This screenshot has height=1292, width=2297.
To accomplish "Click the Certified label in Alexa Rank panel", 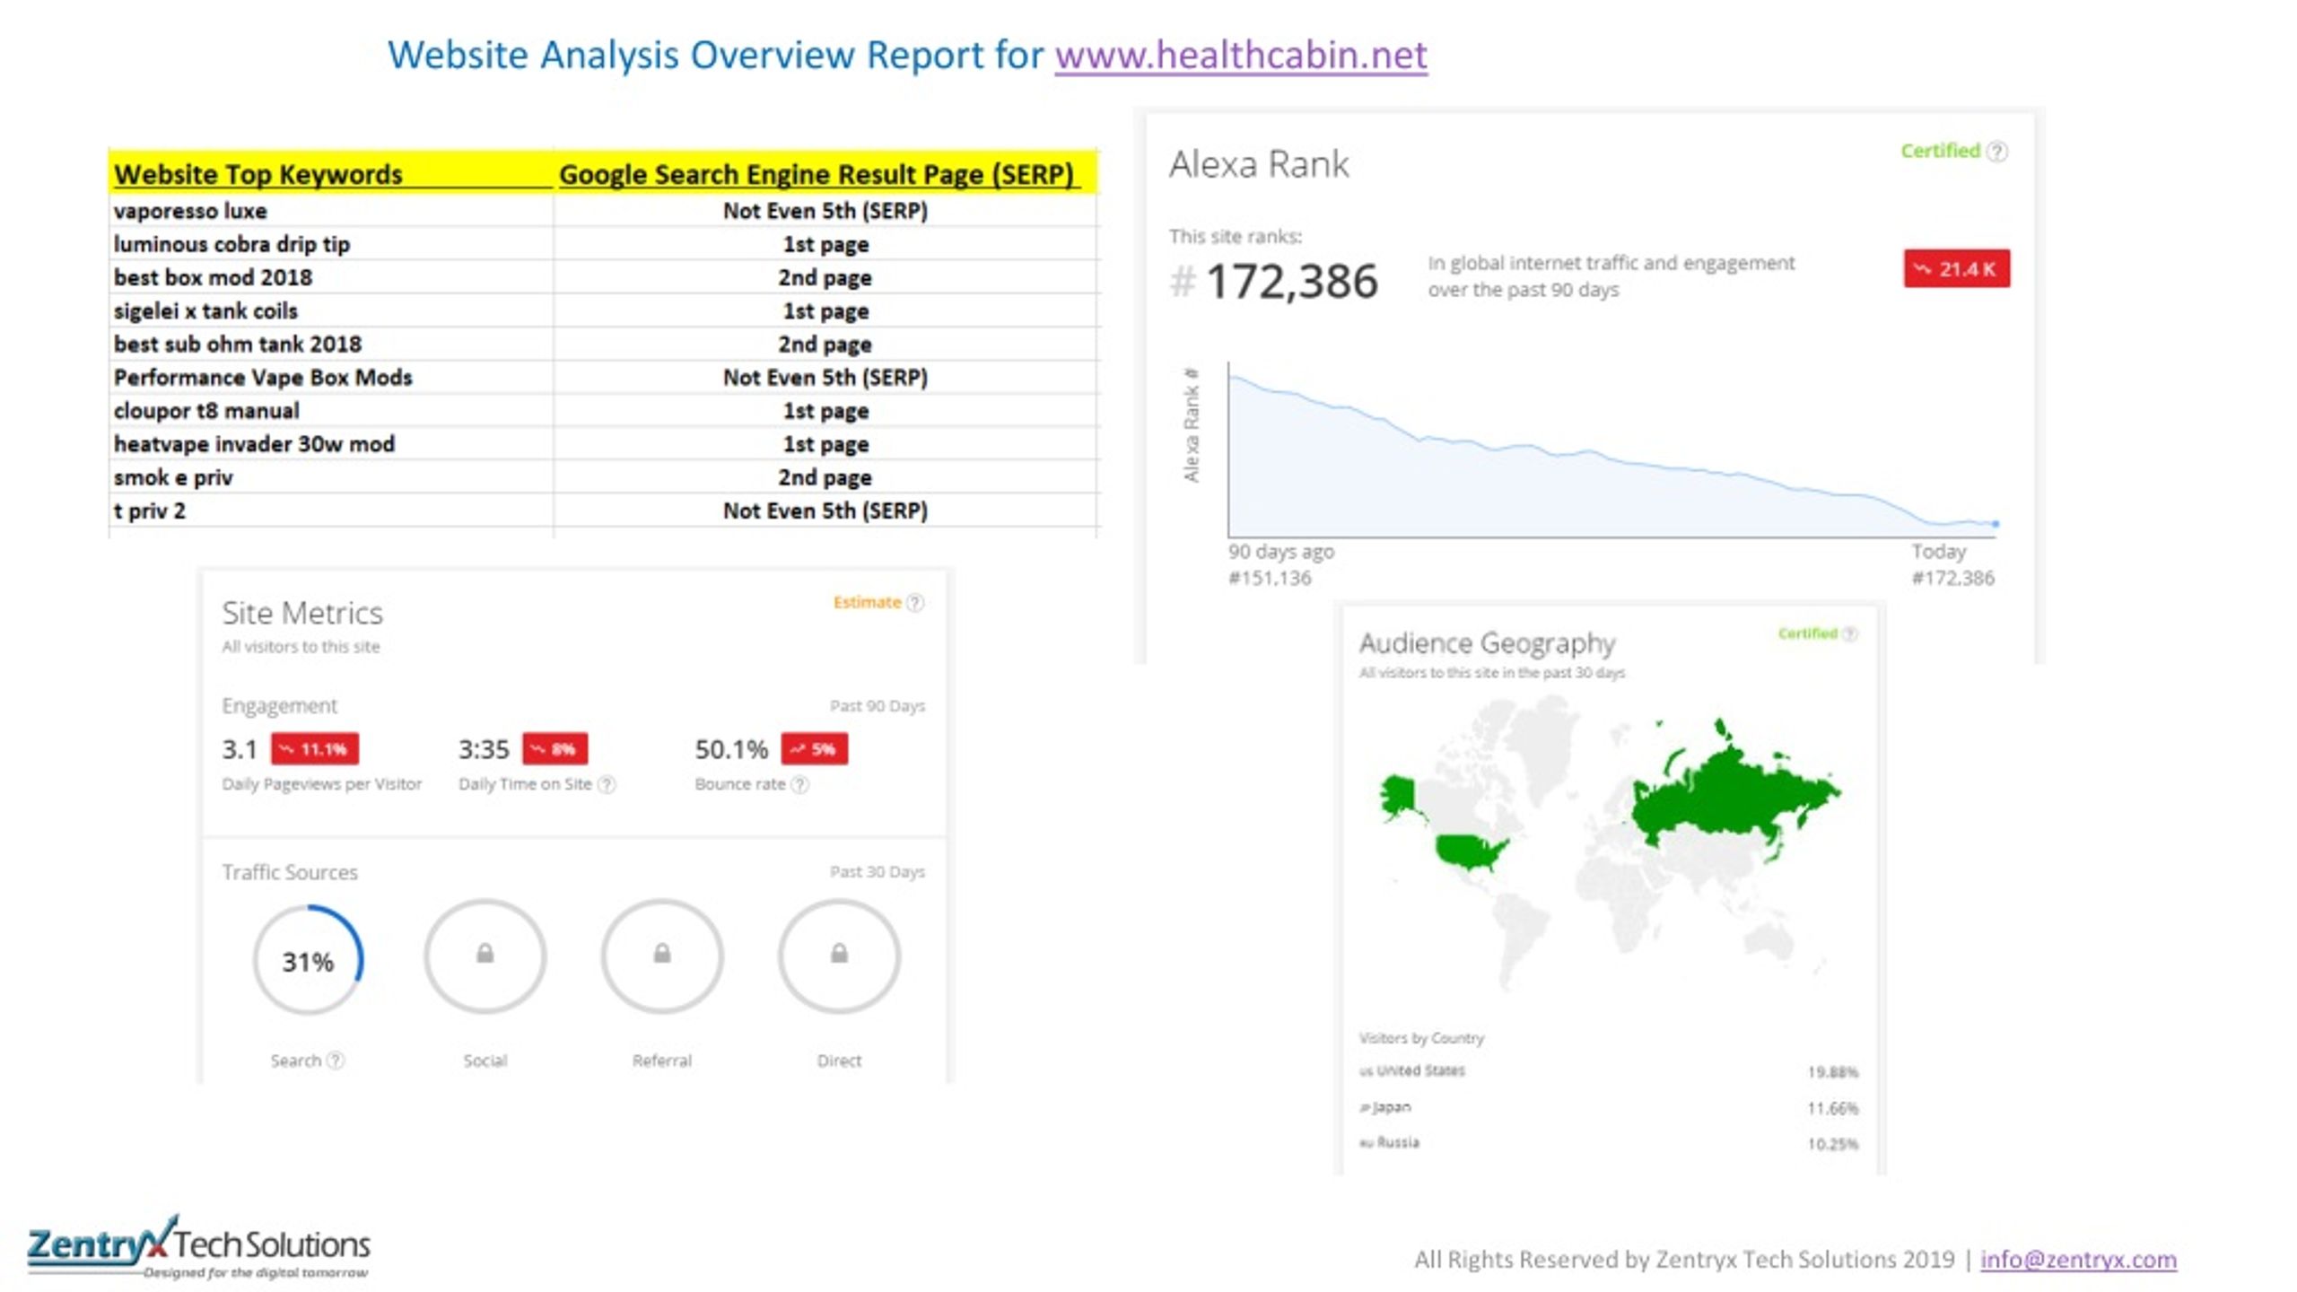I will [1940, 151].
